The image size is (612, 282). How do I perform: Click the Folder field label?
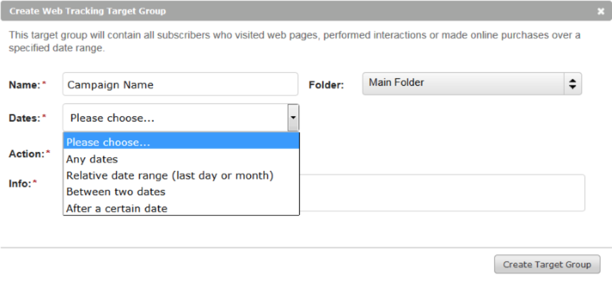[x=326, y=85]
